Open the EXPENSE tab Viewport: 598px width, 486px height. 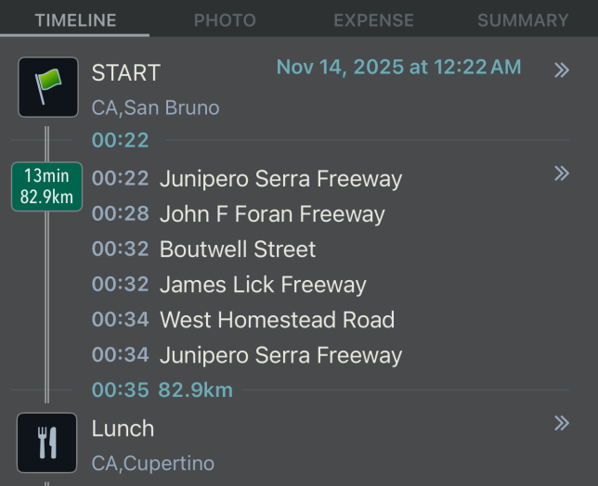373,20
